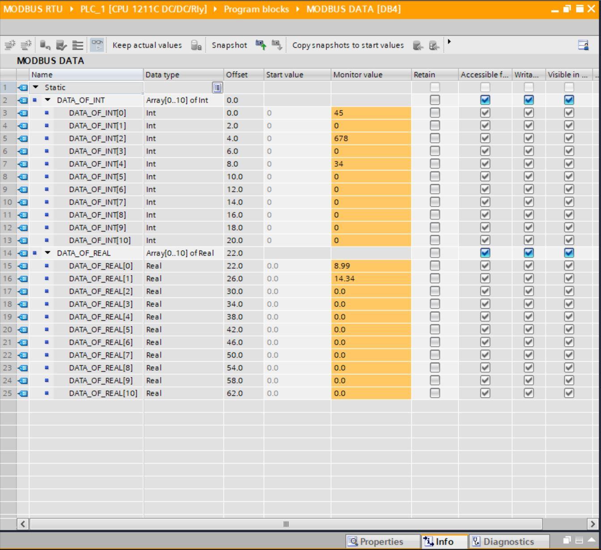This screenshot has height=550, width=601.
Task: Click the horizontal scrollbar right arrow
Action: tap(593, 524)
